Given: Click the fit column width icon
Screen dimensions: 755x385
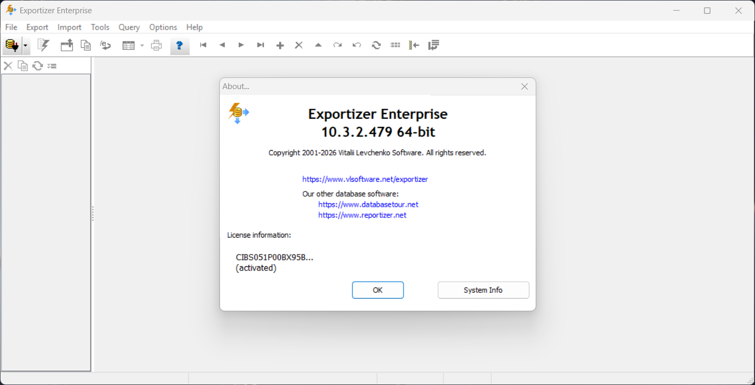Looking at the screenshot, I should [414, 46].
